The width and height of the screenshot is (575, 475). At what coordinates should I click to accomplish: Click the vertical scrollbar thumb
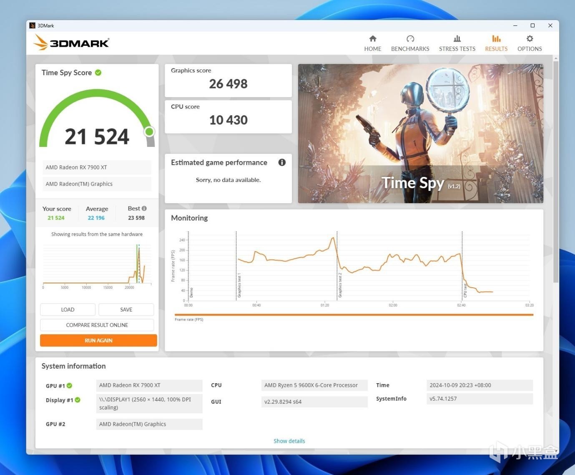(x=556, y=172)
